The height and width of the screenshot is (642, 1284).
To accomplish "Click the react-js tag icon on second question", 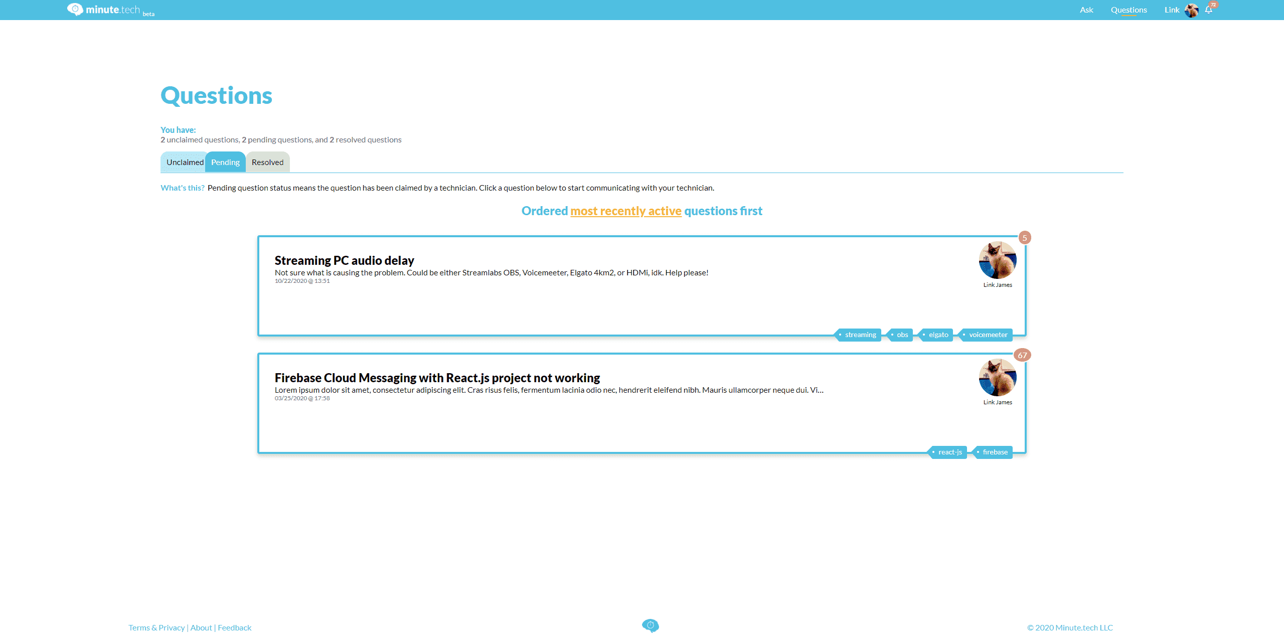I will click(933, 451).
